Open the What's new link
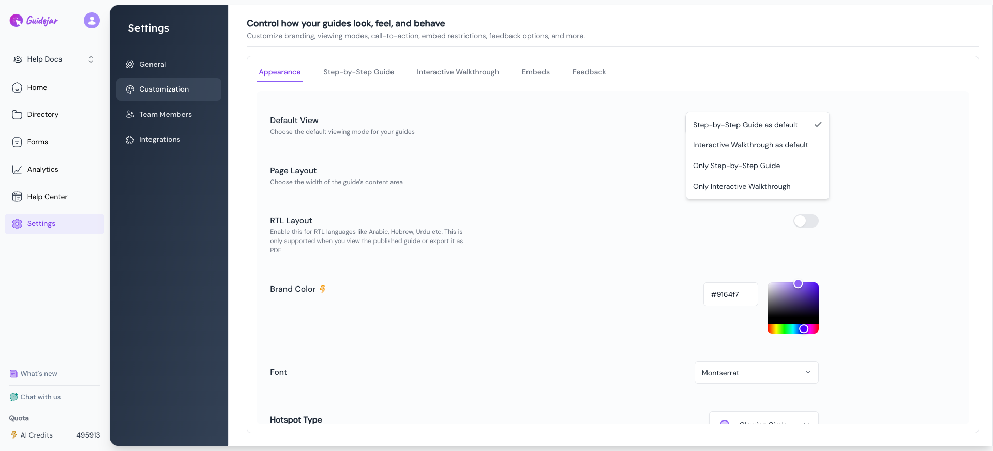This screenshot has width=993, height=451. (x=38, y=374)
